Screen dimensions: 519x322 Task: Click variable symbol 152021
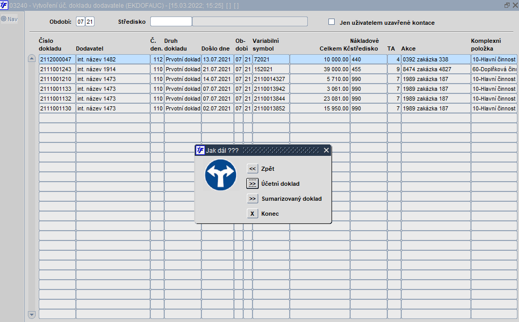(x=271, y=69)
